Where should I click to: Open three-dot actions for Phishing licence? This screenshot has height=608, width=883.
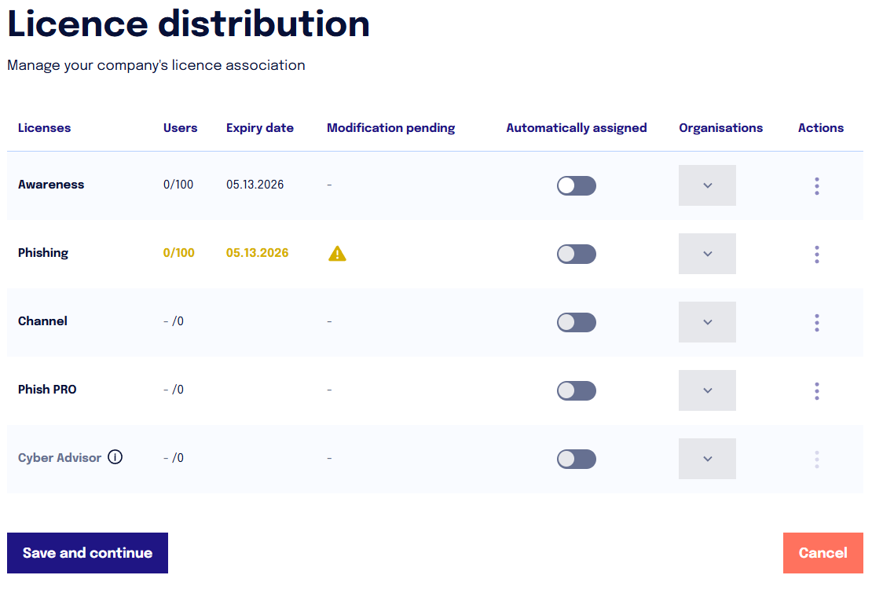tap(816, 255)
